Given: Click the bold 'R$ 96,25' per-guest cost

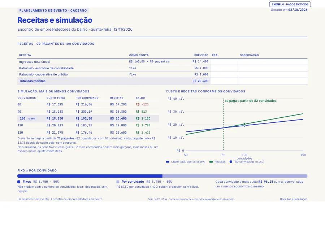Looking at the screenshot, I should [266, 182].
